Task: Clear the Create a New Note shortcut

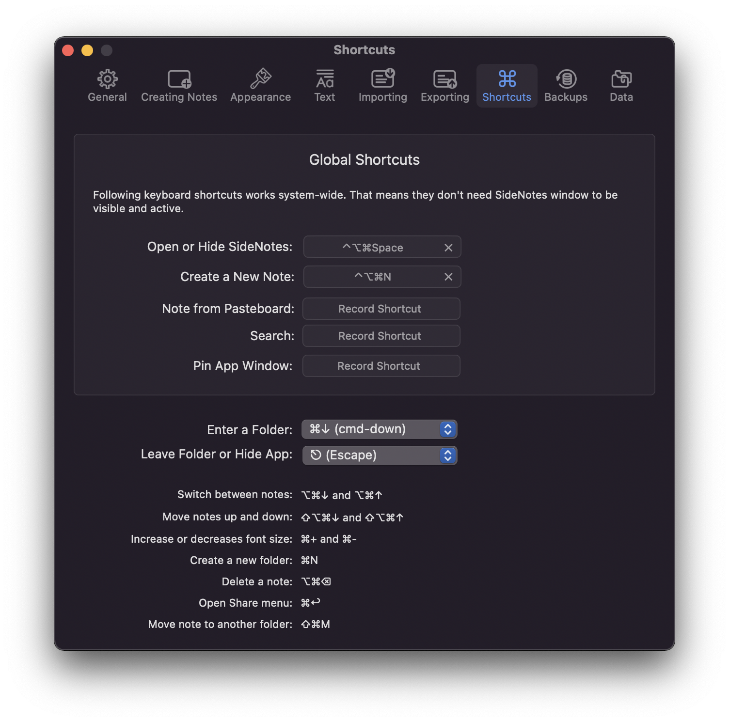Action: (448, 277)
